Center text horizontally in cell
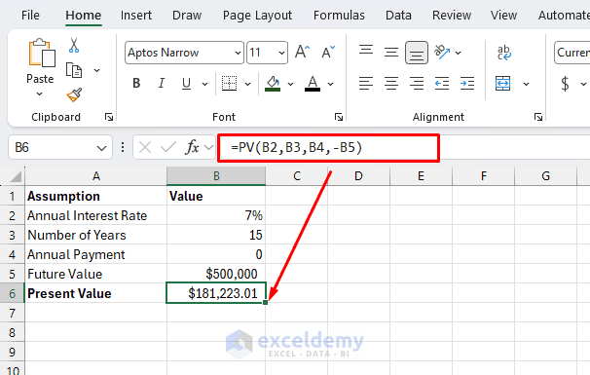The image size is (590, 375). (391, 83)
